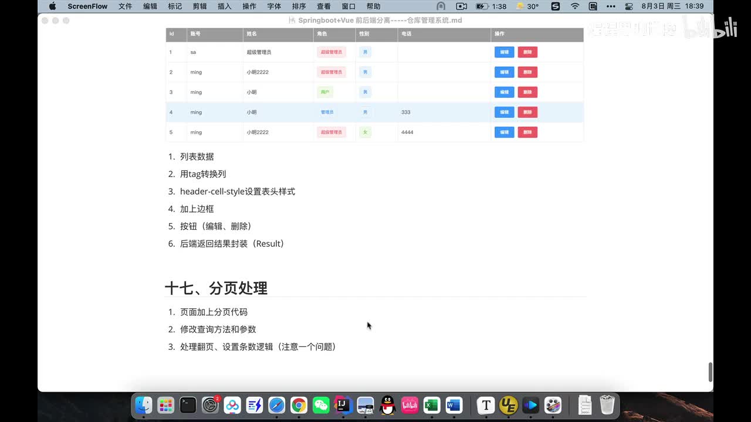This screenshot has height=422, width=751.
Task: Open Typora from the Dock
Action: click(486, 405)
